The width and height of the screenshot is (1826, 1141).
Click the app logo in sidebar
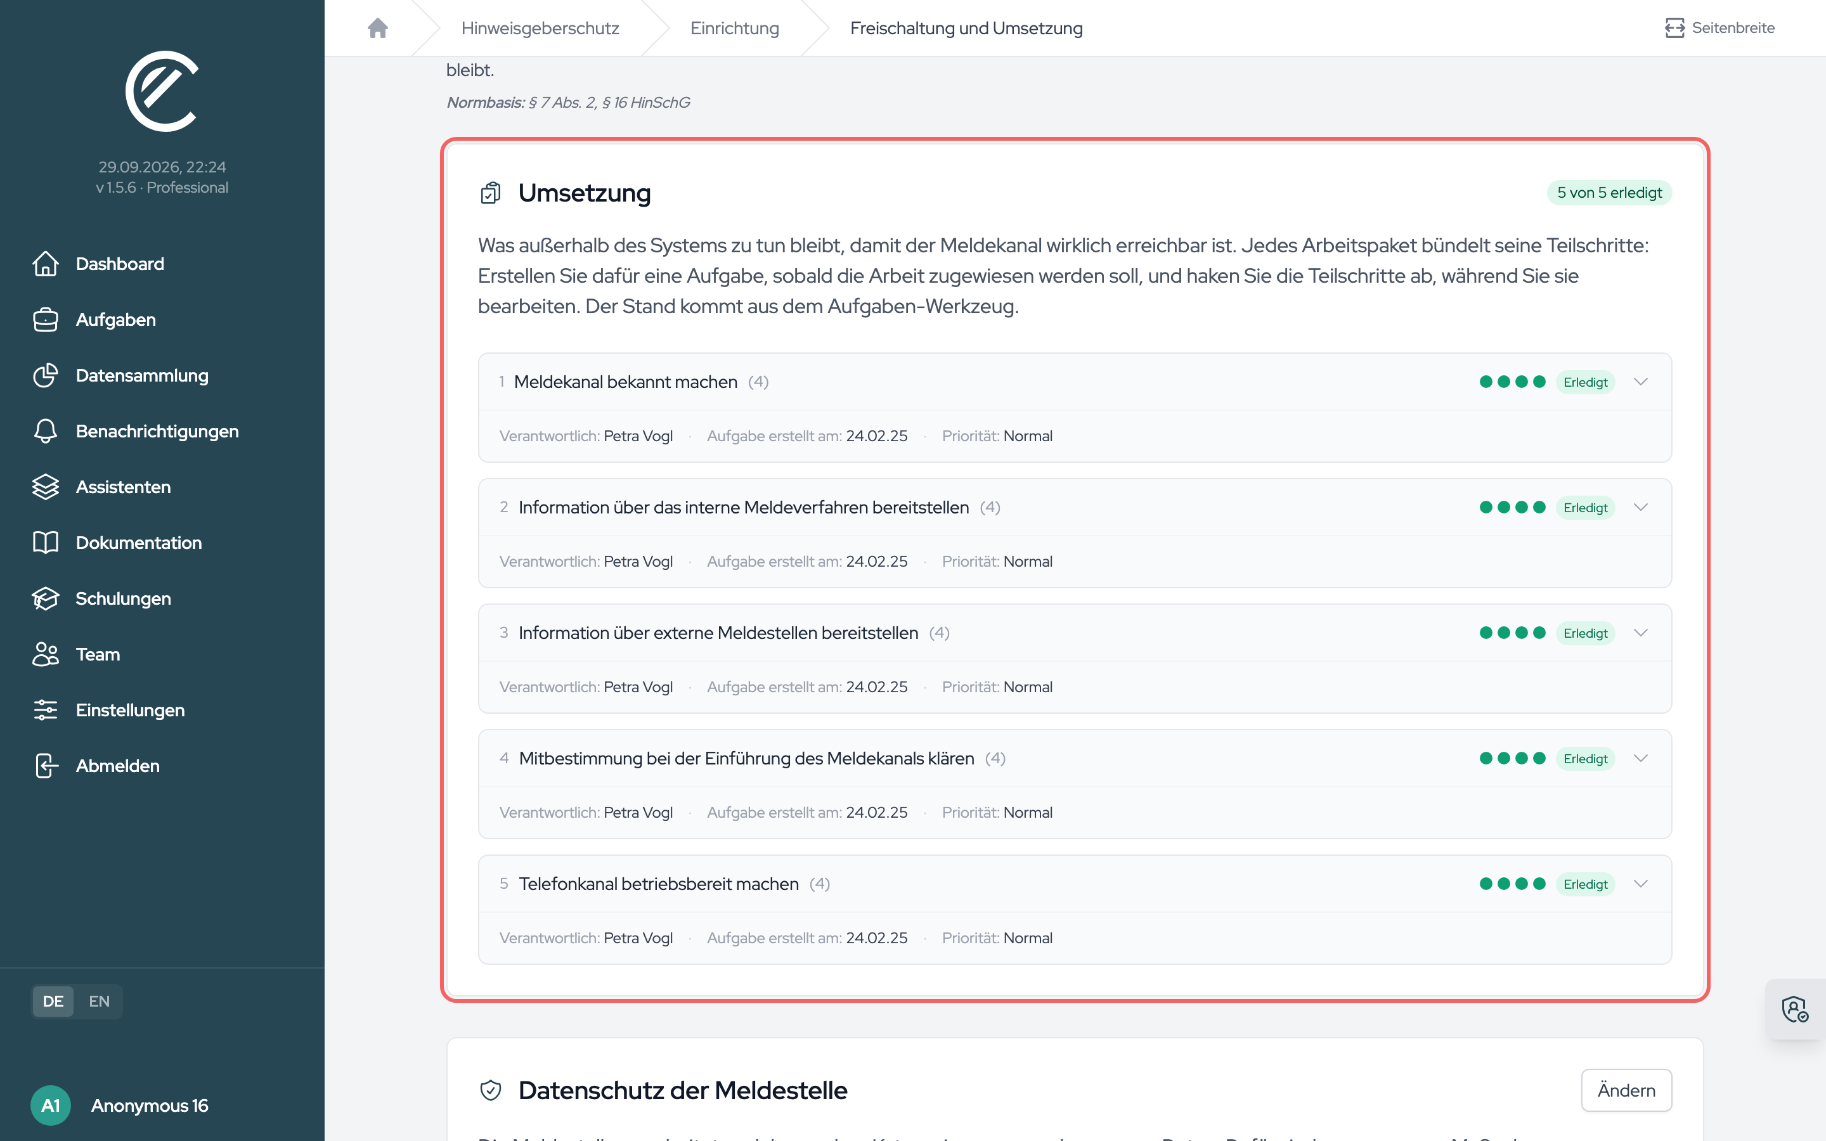coord(162,91)
